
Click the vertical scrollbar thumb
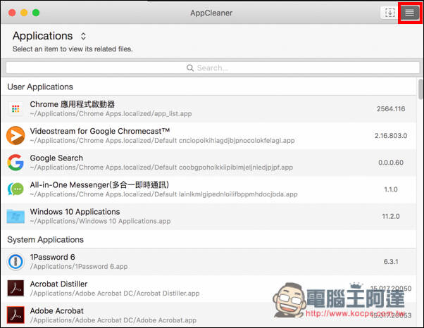tap(420, 89)
